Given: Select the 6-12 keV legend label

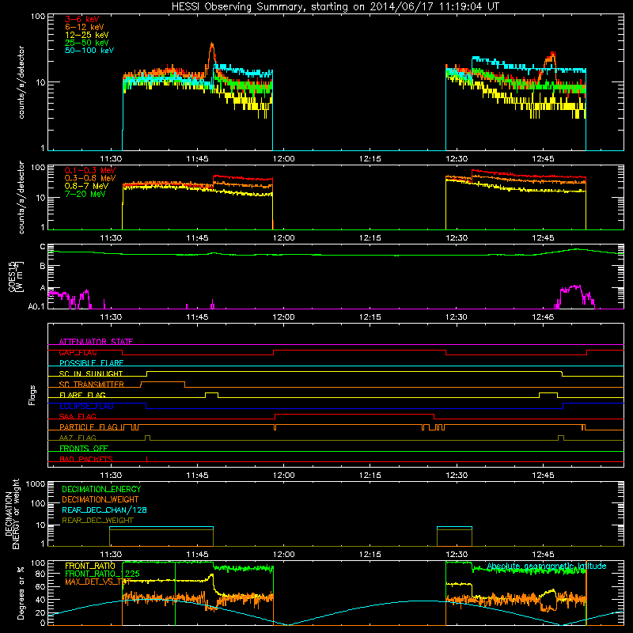Looking at the screenshot, I should point(84,27).
